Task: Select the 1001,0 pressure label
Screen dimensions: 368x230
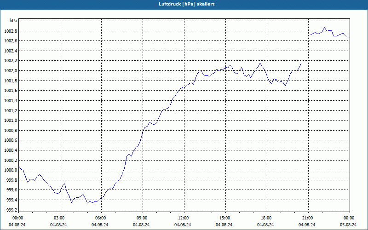Action: tap(11, 121)
